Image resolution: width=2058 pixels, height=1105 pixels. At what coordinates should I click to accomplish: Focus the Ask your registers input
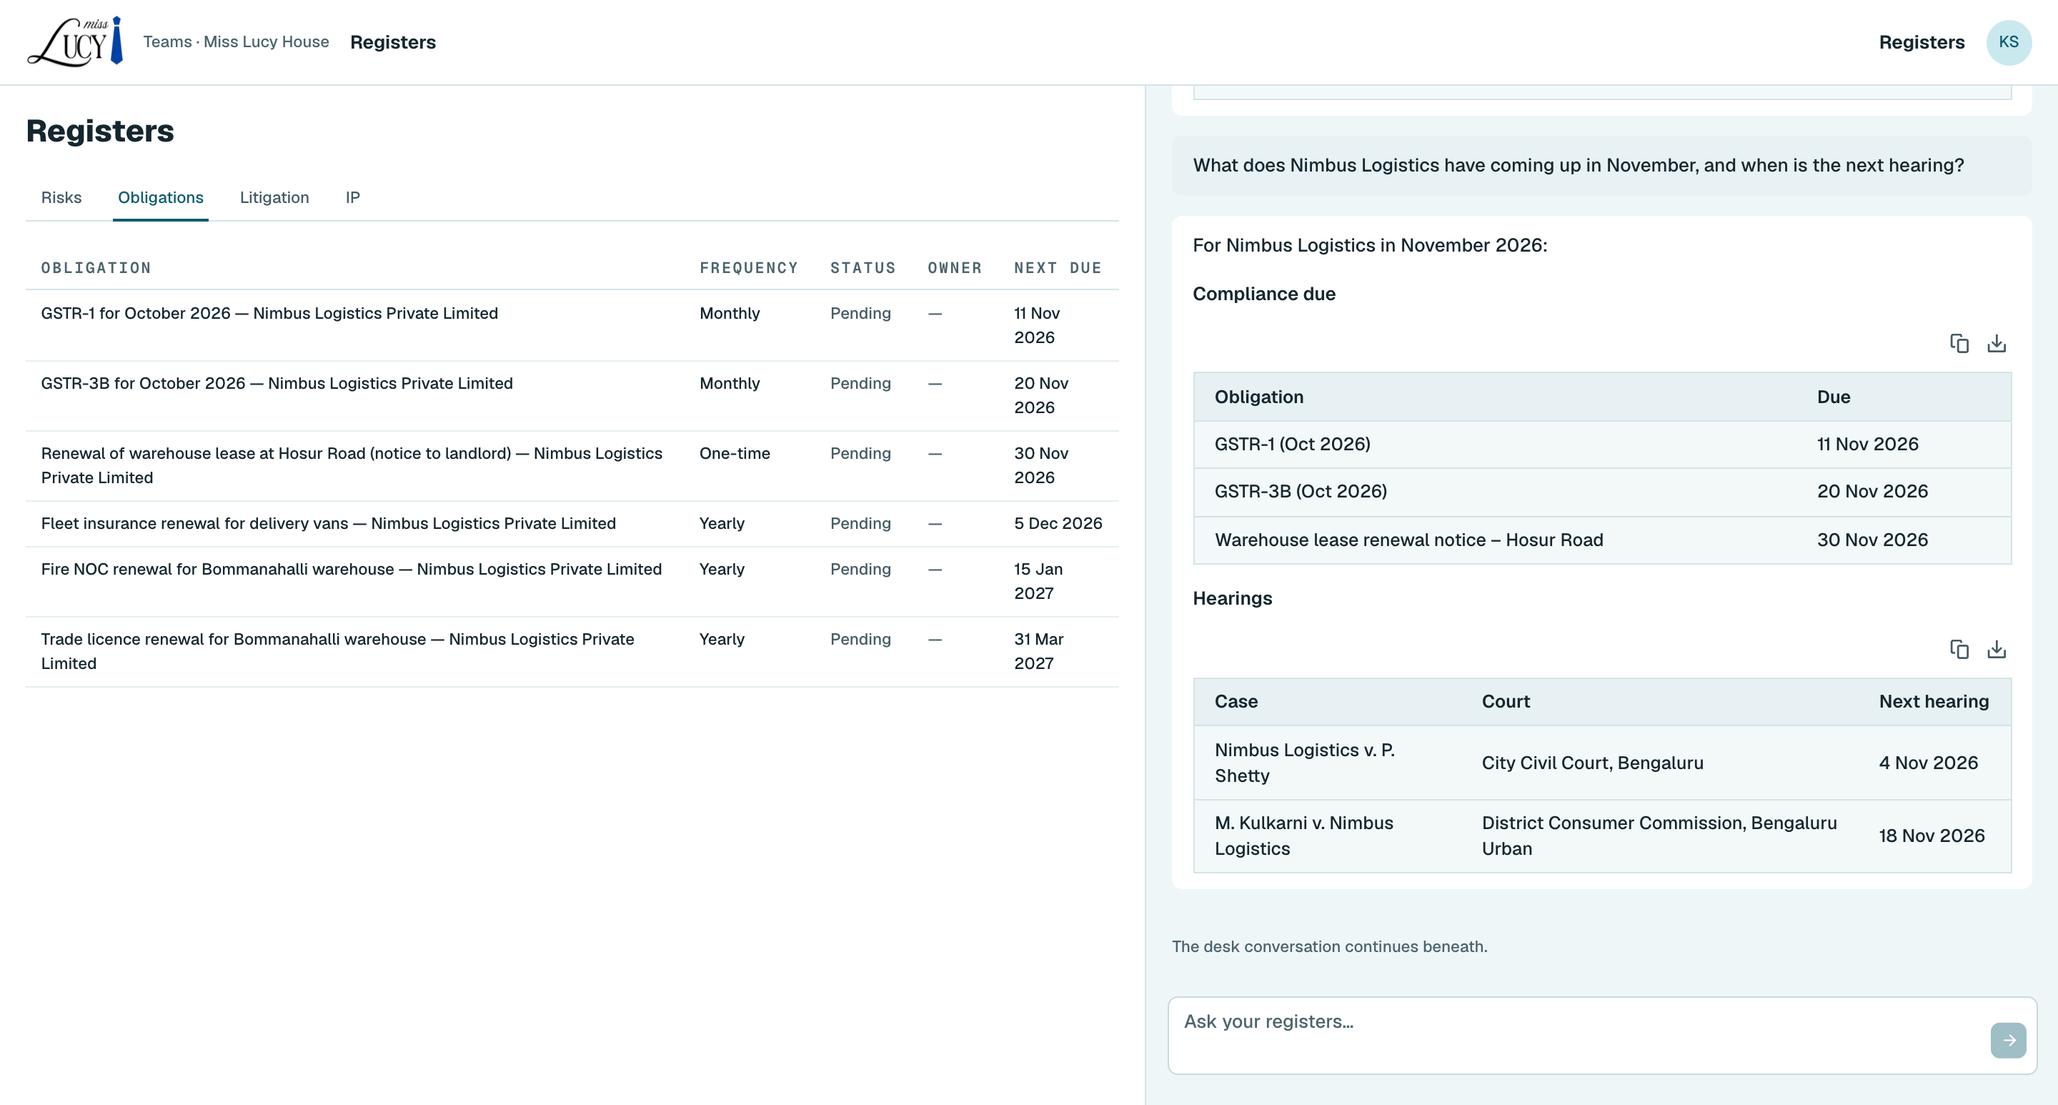click(1578, 1035)
